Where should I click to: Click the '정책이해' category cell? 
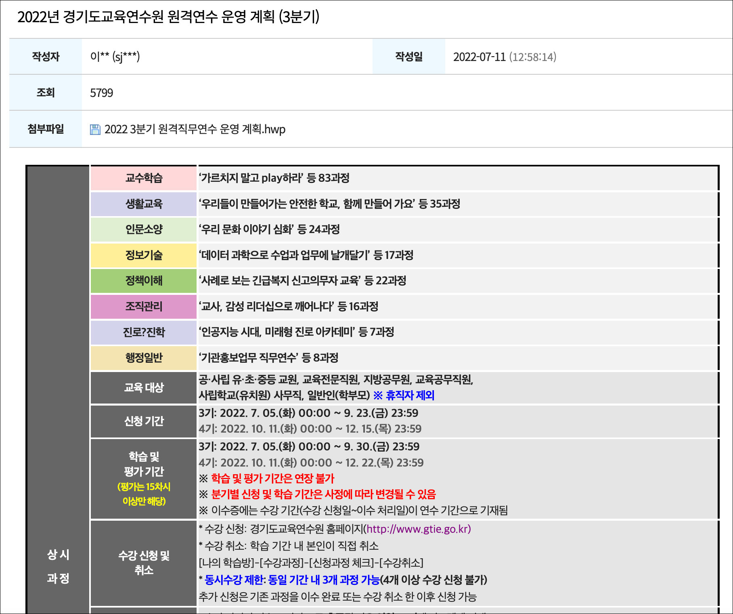(x=144, y=281)
